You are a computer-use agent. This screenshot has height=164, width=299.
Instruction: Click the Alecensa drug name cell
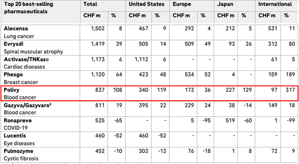[x=16, y=29]
